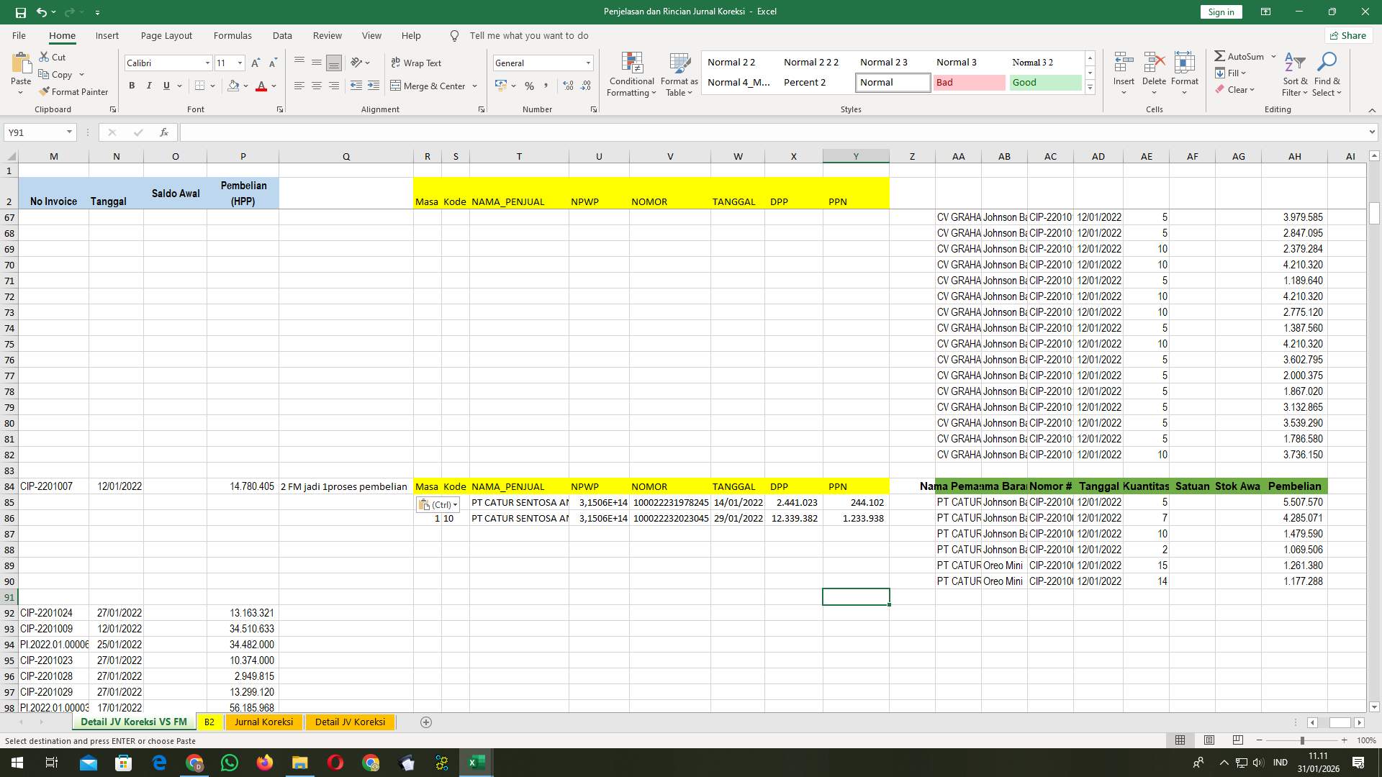Apply Percent Style to selection
Image resolution: width=1382 pixels, height=777 pixels.
coord(530,86)
